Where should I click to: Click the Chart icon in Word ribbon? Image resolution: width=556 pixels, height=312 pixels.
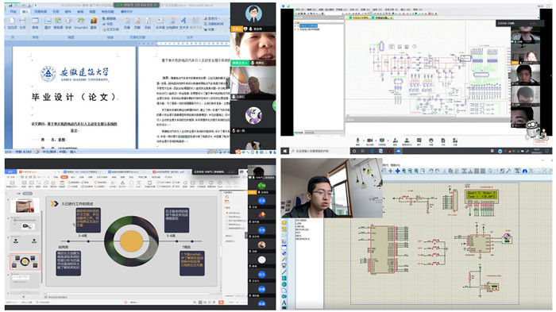pyautogui.click(x=94, y=23)
